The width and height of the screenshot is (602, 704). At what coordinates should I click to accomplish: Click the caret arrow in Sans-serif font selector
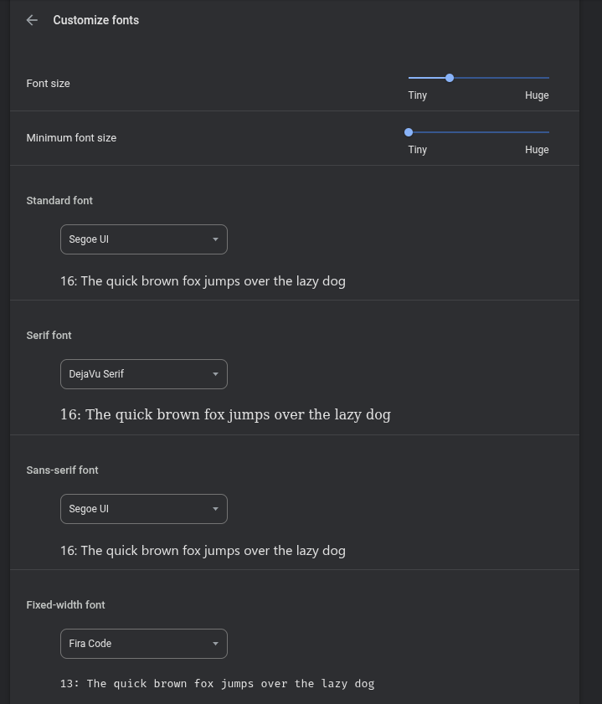click(x=215, y=509)
